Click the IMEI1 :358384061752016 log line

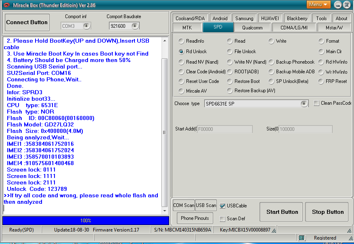pos(40,144)
